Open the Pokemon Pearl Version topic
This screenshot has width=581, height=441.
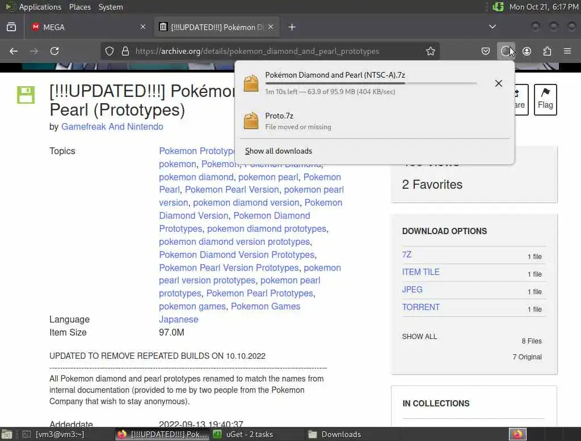click(231, 189)
